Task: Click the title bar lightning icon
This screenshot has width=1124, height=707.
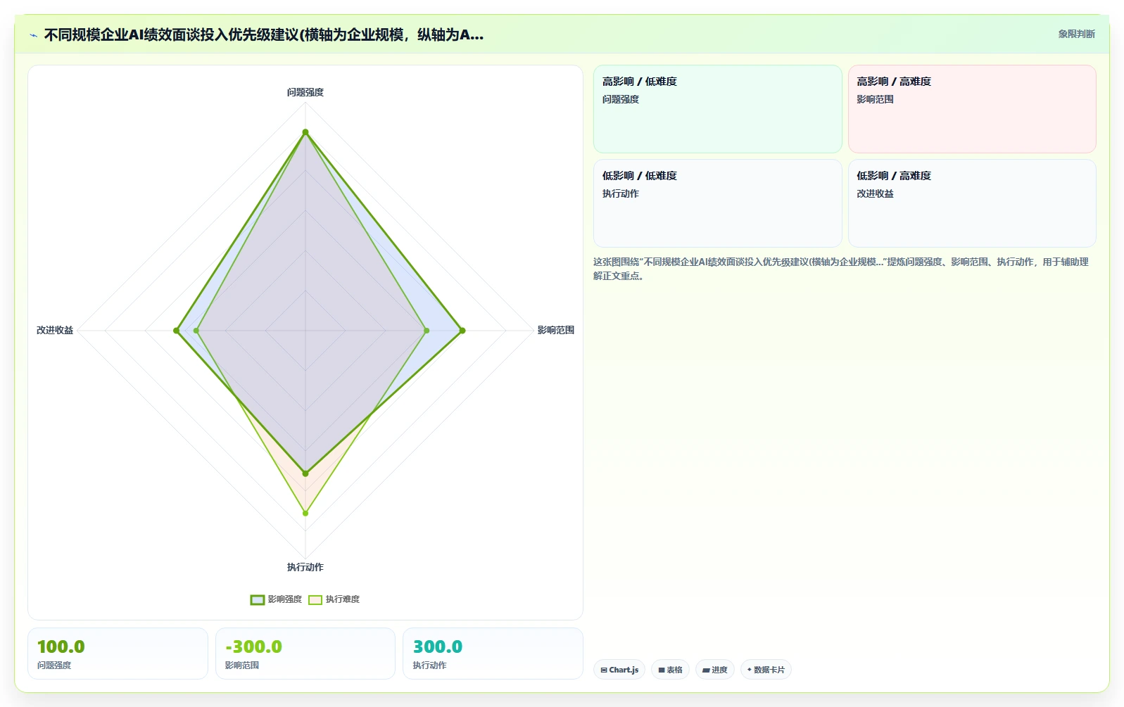Action: pyautogui.click(x=33, y=35)
